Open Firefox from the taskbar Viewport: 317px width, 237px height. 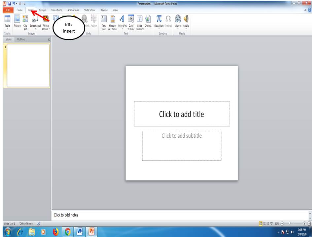click(x=55, y=232)
